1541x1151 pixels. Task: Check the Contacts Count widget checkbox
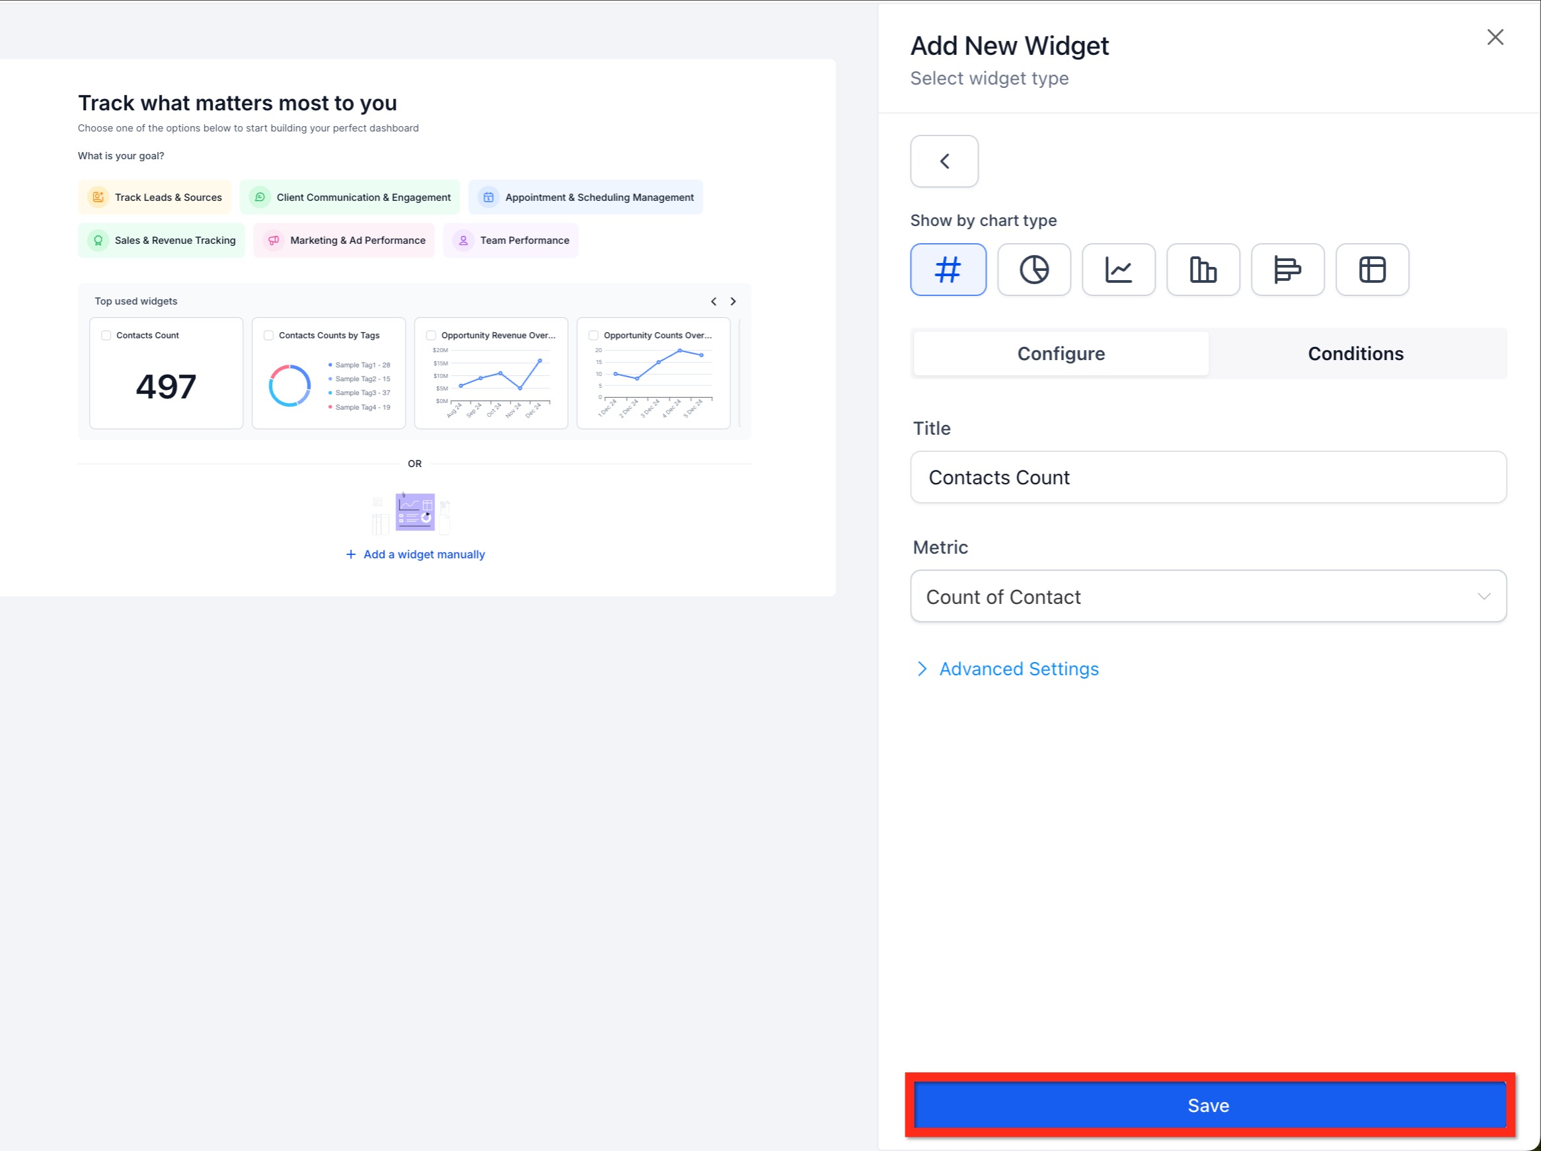[x=106, y=335]
